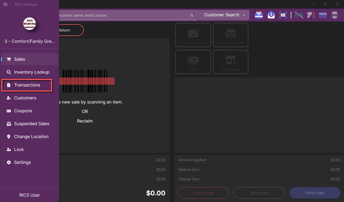Click the Cancel Sale button
Viewport: 344px width, 202px height.
point(203,193)
